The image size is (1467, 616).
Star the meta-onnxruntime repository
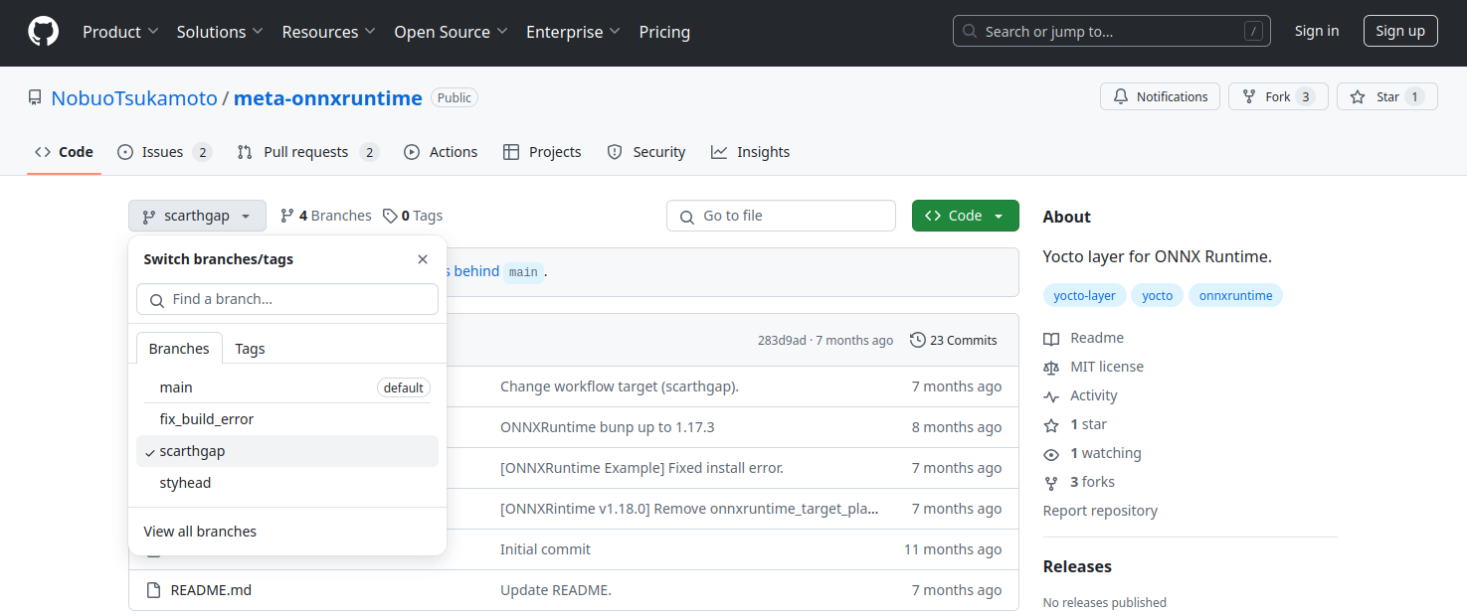click(x=1386, y=96)
